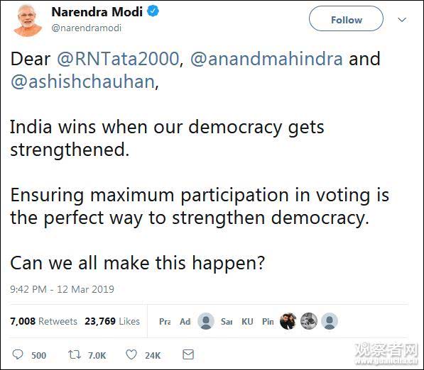Click the 'Pra' liker avatar
The width and height of the screenshot is (424, 370).
165,321
